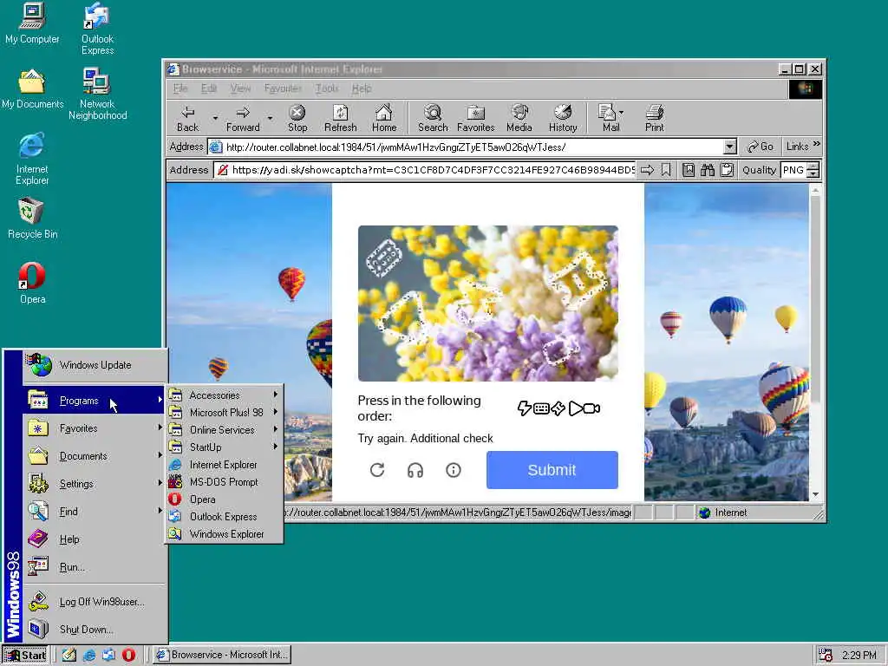Click the clipboard icon in inner toolbar
Viewport: 888px width, 666px height.
point(727,170)
